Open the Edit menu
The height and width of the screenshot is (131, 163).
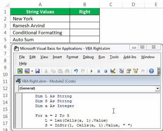tap(33, 57)
